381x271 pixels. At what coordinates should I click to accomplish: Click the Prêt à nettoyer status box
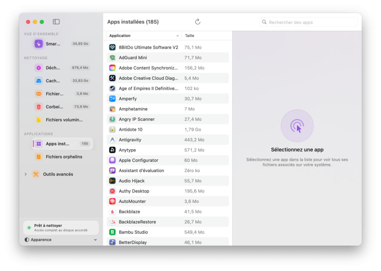pos(61,228)
